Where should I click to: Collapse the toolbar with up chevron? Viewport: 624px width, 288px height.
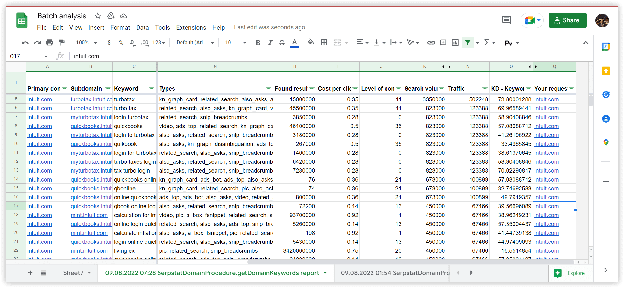pyautogui.click(x=586, y=43)
